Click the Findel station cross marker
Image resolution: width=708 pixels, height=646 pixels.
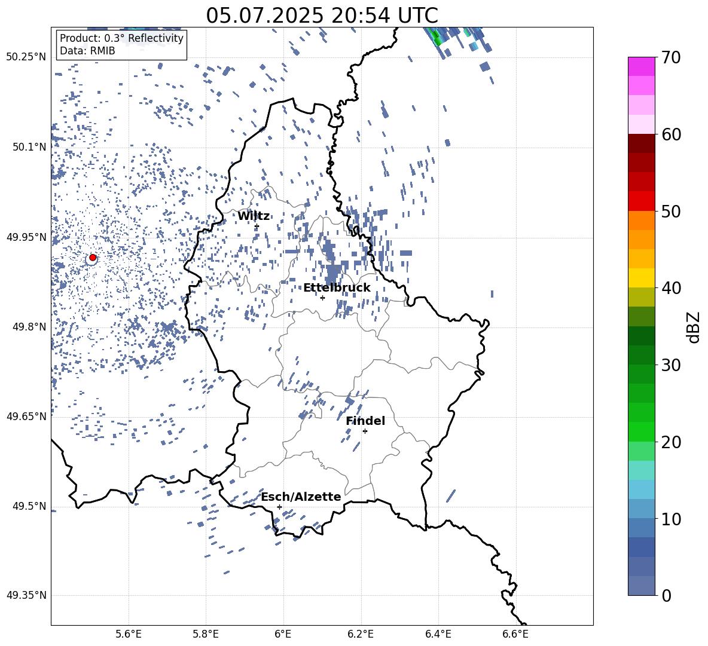click(x=365, y=431)
